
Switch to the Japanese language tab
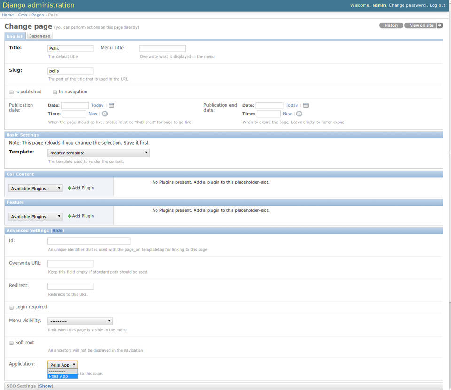(39, 36)
